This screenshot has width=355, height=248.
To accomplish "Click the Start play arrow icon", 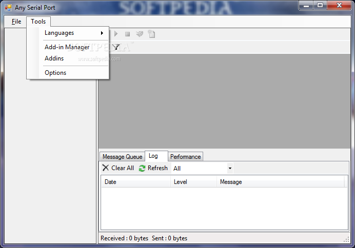I will click(x=116, y=34).
